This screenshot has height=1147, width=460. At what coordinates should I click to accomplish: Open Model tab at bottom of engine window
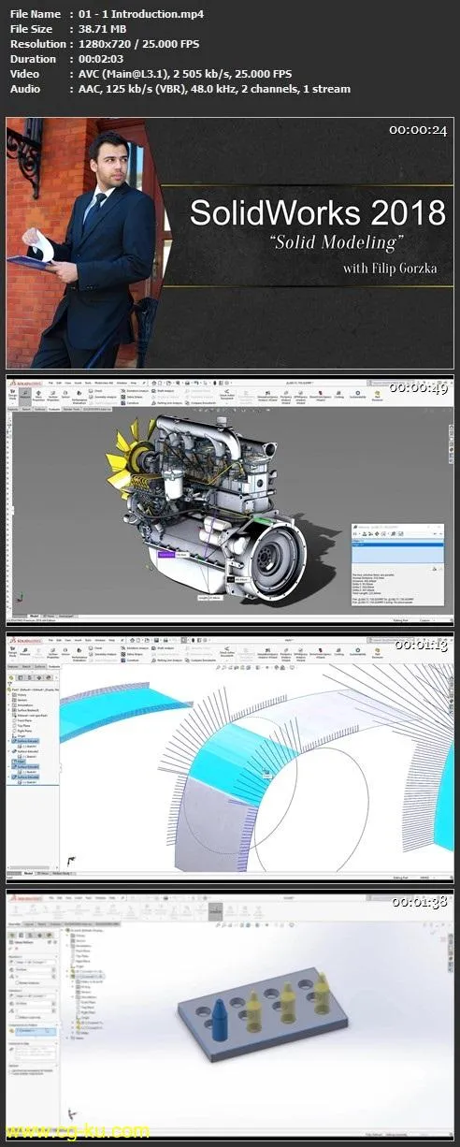tap(35, 617)
